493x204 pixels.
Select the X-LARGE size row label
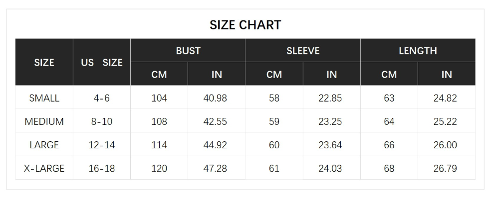pyautogui.click(x=44, y=169)
